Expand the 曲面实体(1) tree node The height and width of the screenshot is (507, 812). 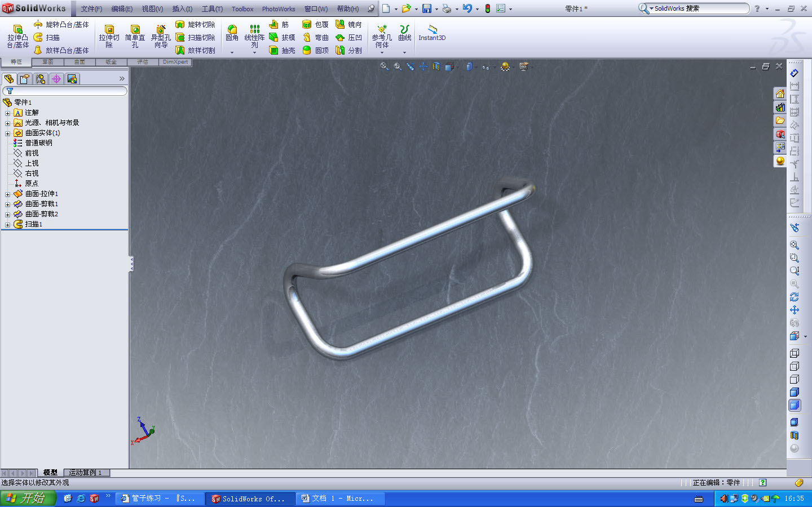point(7,133)
